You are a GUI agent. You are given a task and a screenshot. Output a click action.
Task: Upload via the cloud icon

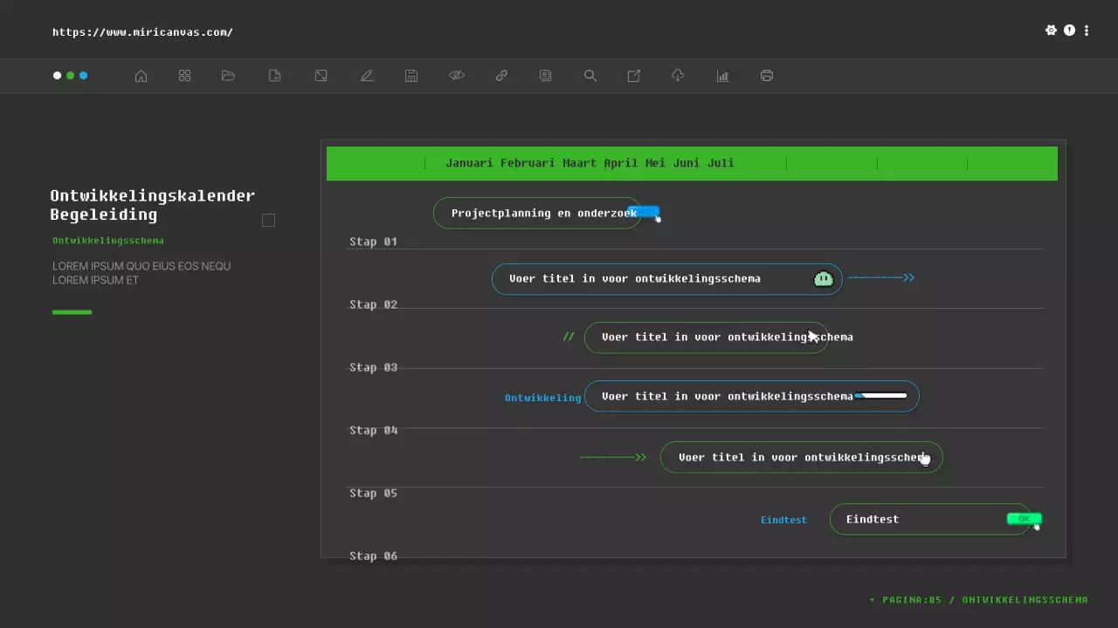click(678, 75)
